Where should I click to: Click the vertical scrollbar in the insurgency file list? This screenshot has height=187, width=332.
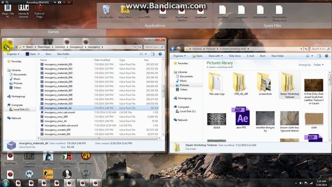[163, 91]
